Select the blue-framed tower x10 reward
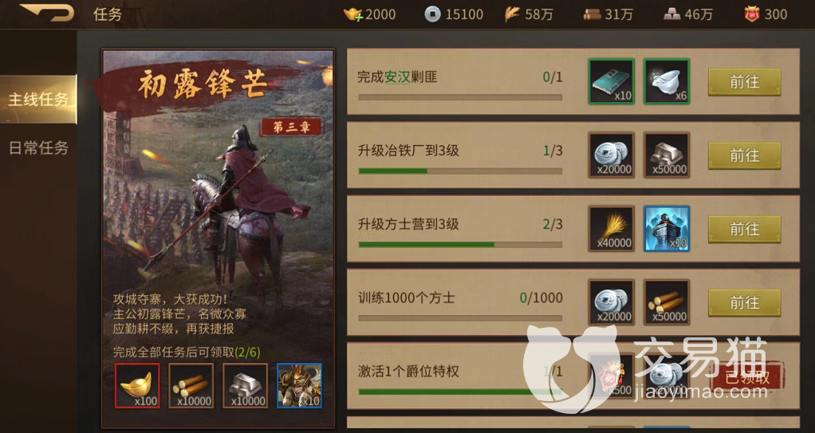The image size is (815, 433). coord(667,229)
